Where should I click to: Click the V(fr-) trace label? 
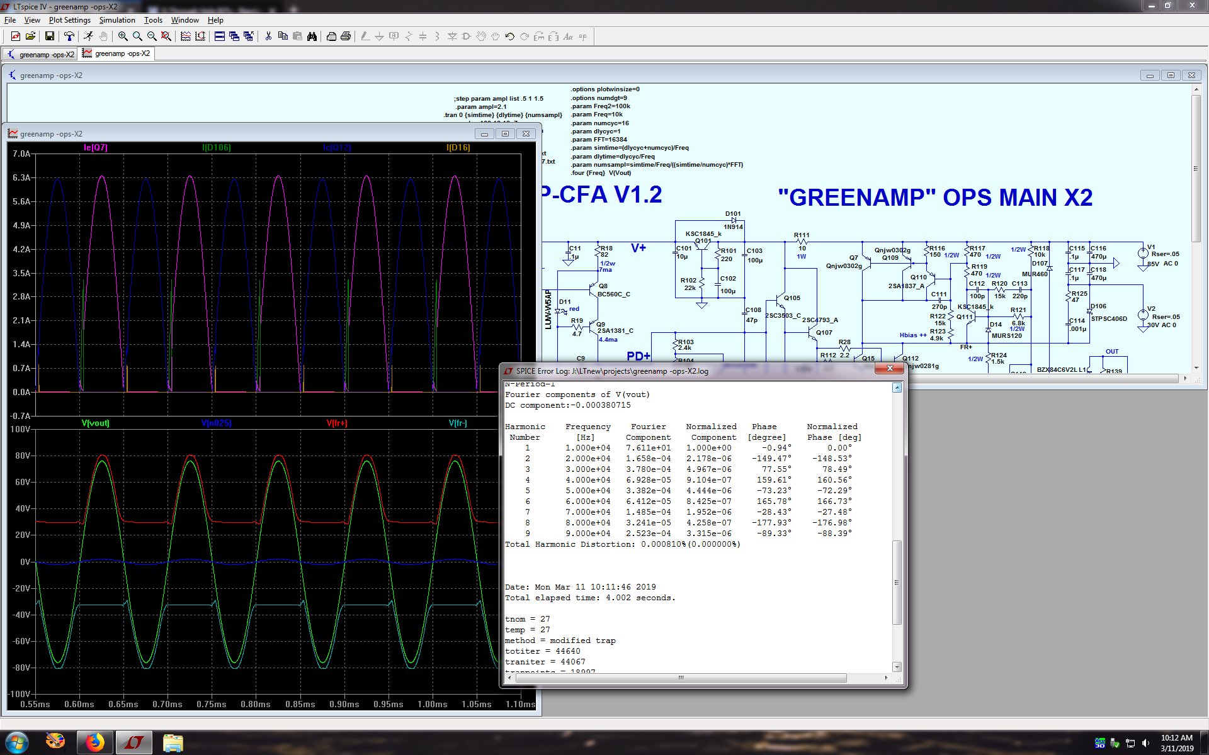(x=458, y=423)
